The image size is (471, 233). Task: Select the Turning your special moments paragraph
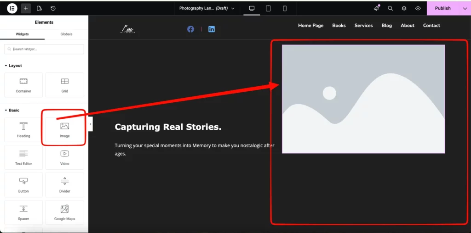[195, 150]
